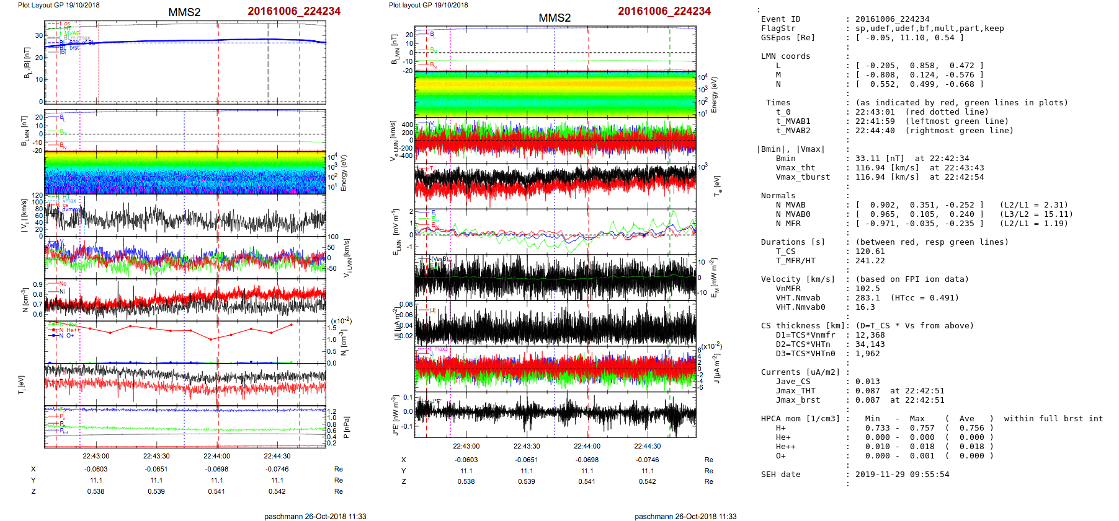The height and width of the screenshot is (521, 1119).
Task: Click the red 20161006_224234 title on the right plot
Action: 664,11
